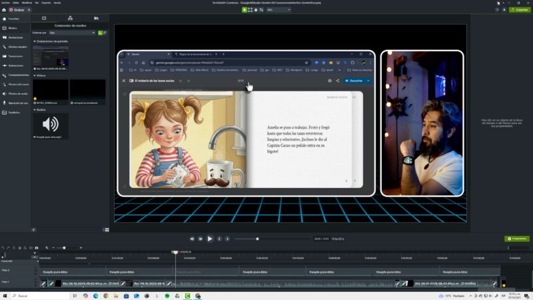The width and height of the screenshot is (533, 300).
Task: Click the add media plus button
Action: pos(33,230)
